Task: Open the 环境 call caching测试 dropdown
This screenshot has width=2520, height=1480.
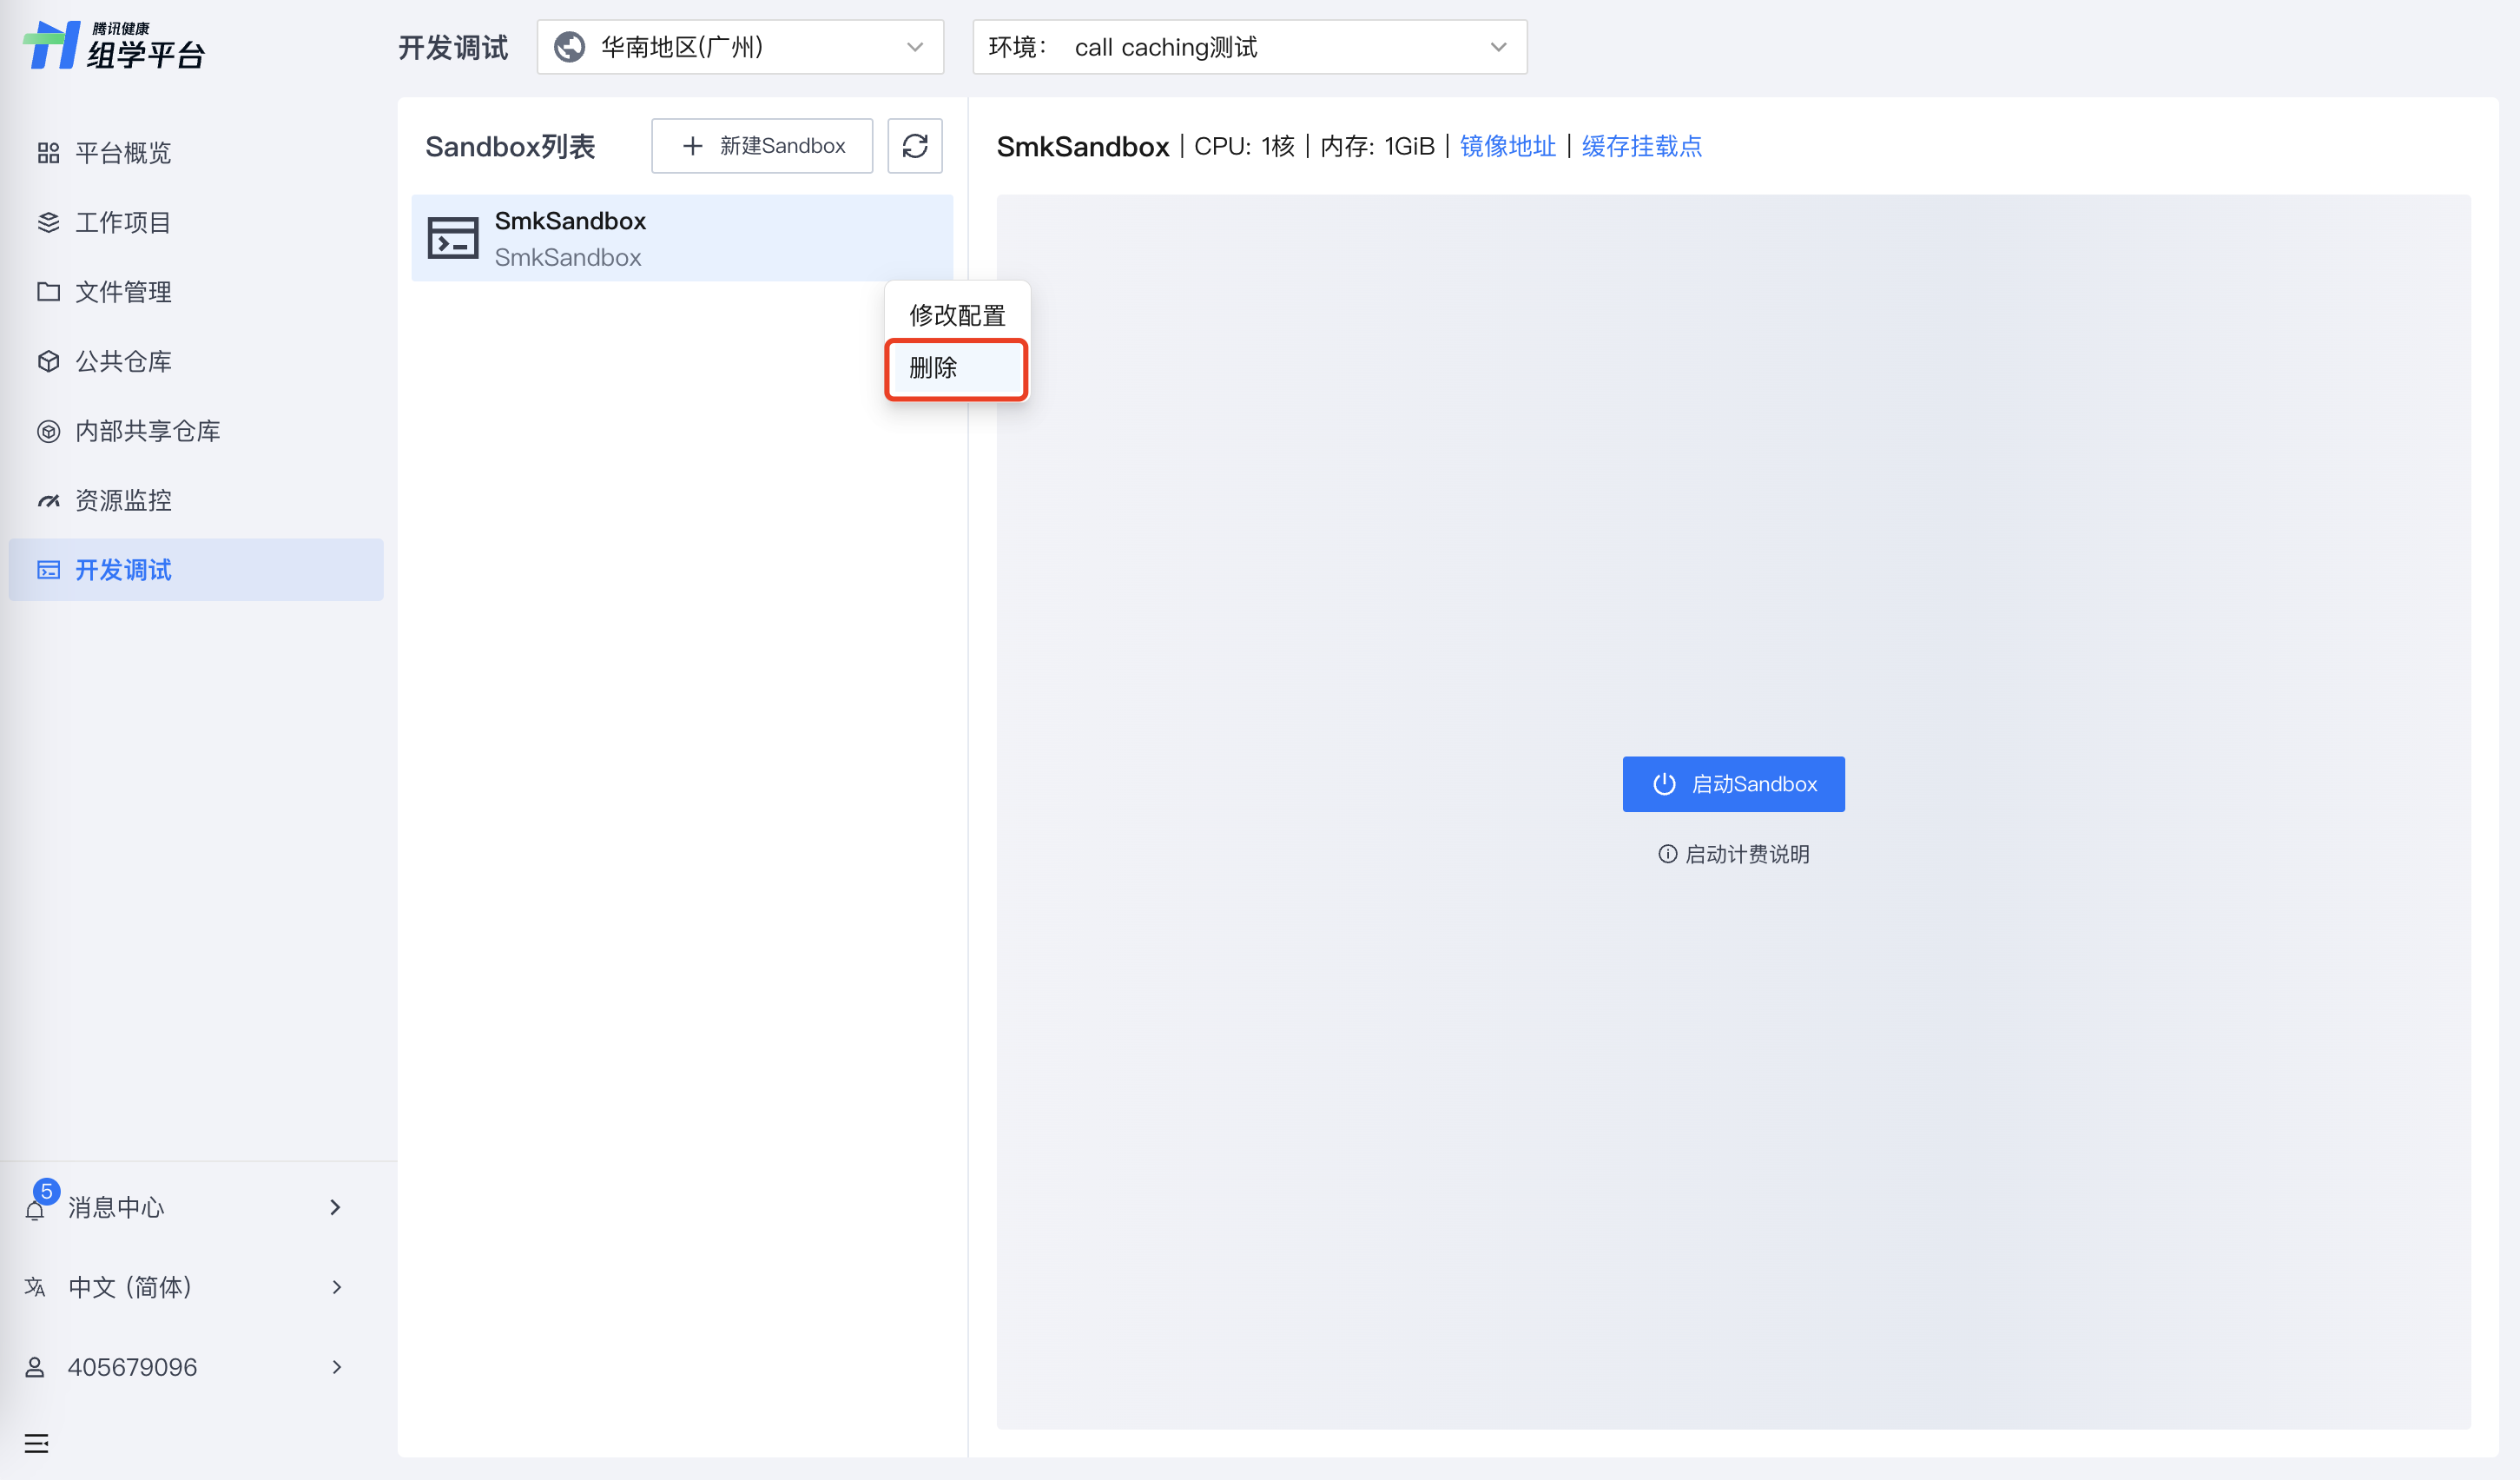Action: pyautogui.click(x=1249, y=47)
